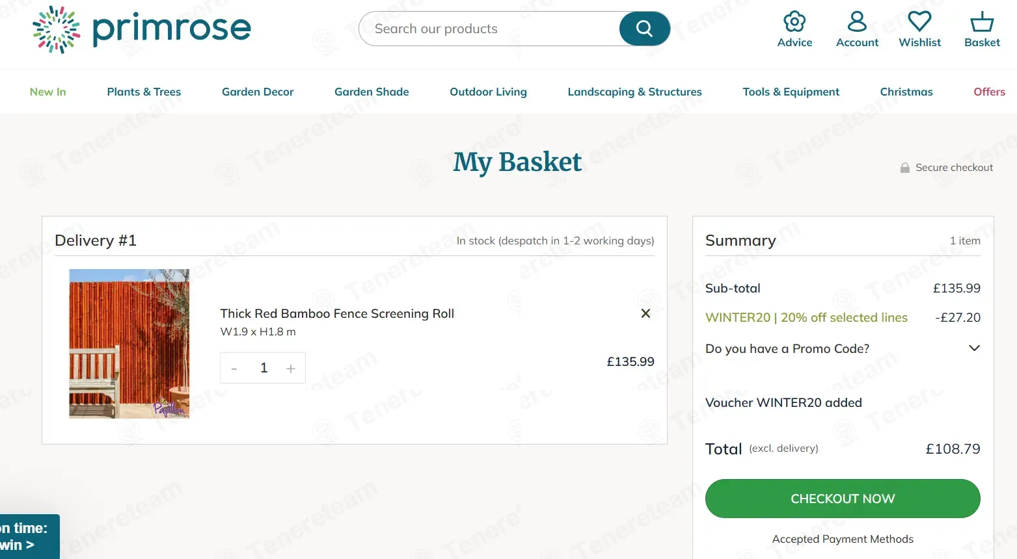Focus the Search our products field
The image size is (1017, 559).
(x=488, y=29)
